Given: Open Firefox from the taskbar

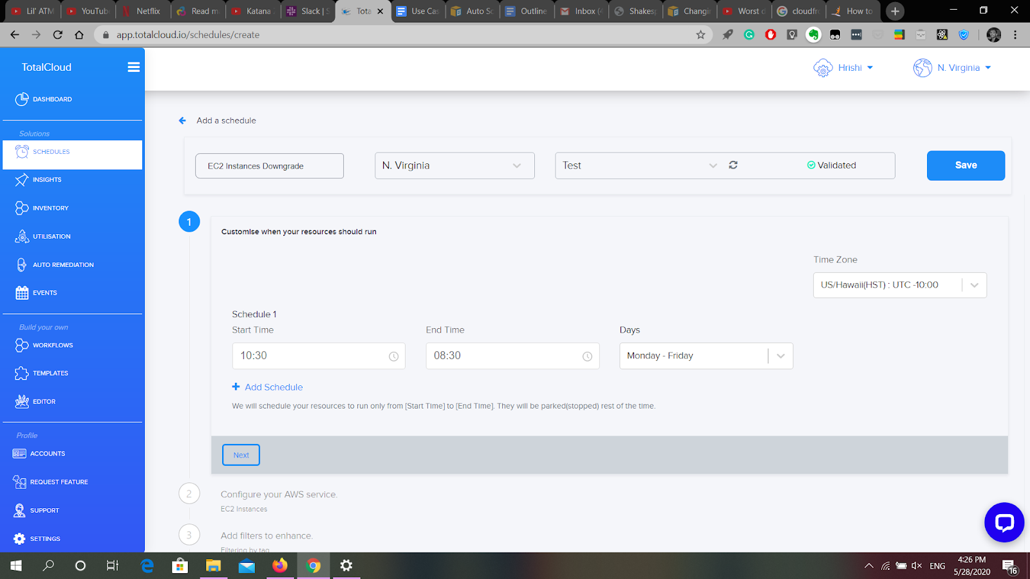Looking at the screenshot, I should pos(280,565).
